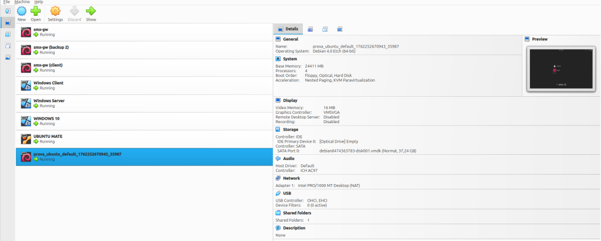The image size is (601, 241).
Task: Click the green Show arrow icon
Action: (91, 12)
